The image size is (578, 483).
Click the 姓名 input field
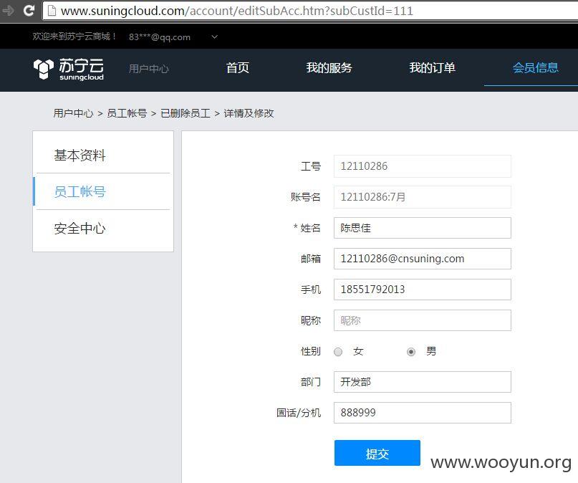(423, 228)
